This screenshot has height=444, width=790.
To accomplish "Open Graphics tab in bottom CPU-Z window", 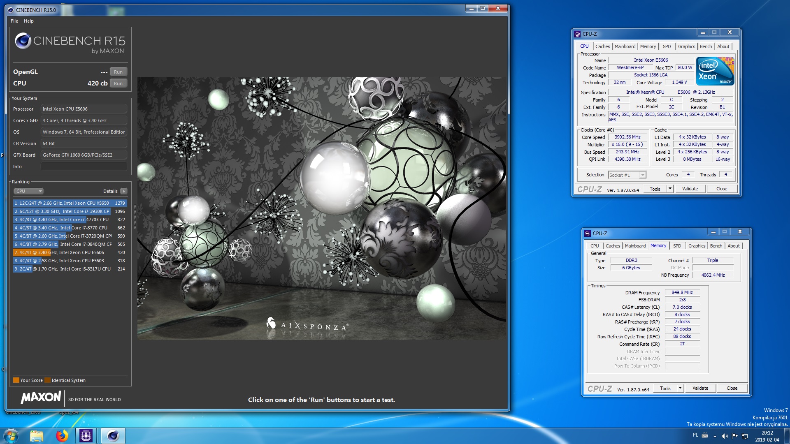I will 697,246.
